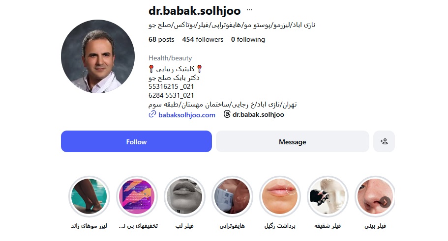View the 0 following list

248,40
